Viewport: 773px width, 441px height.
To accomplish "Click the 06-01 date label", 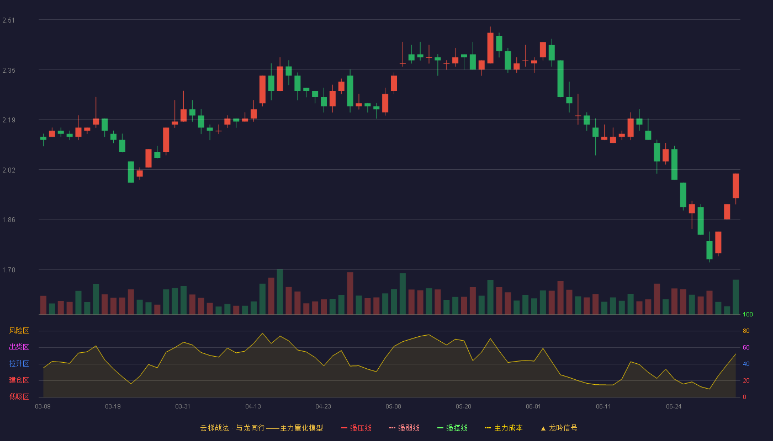I will (x=533, y=406).
